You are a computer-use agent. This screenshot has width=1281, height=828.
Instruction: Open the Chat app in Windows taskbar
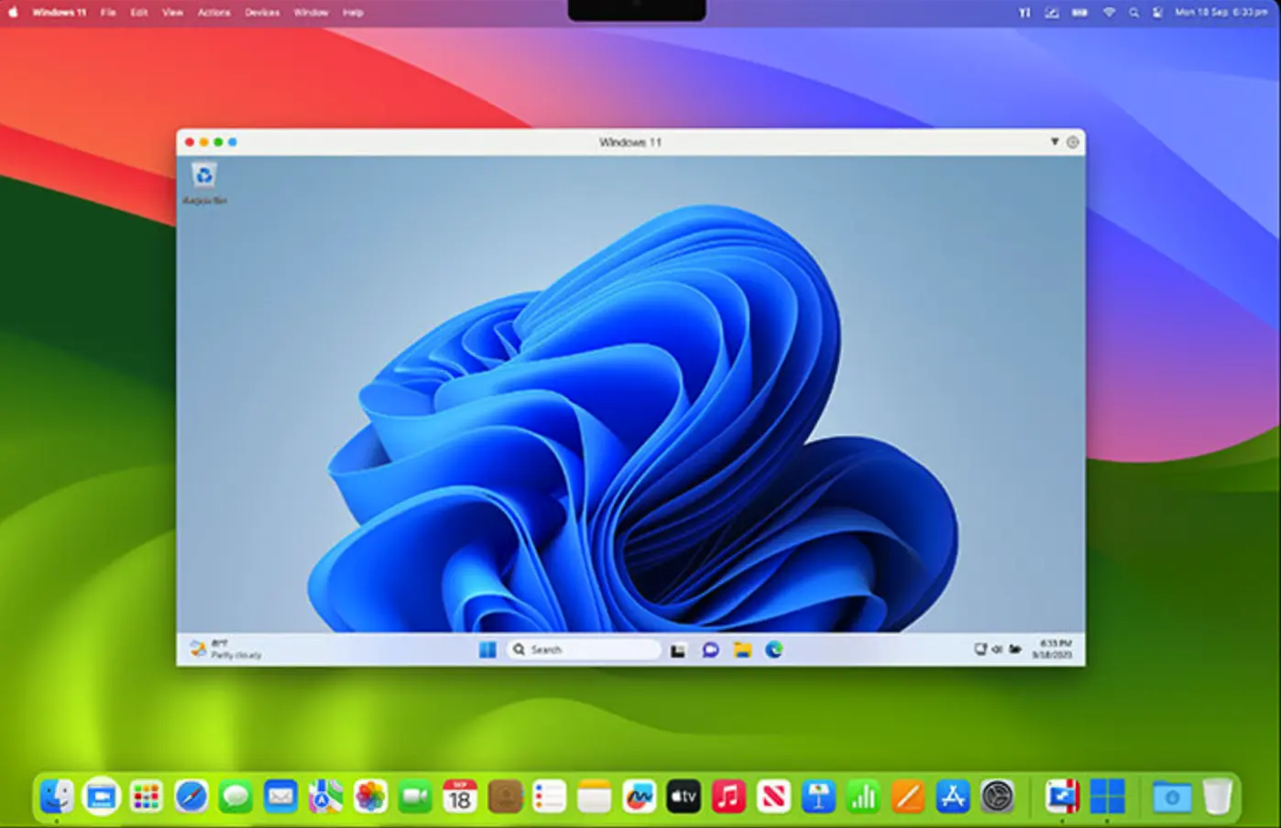[710, 649]
